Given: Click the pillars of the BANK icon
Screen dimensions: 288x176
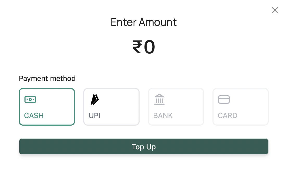Looking at the screenshot, I should [159, 101].
